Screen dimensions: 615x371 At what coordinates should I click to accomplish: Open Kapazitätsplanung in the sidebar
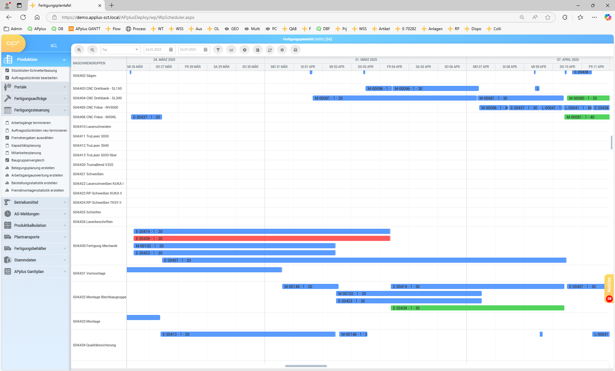pos(26,145)
